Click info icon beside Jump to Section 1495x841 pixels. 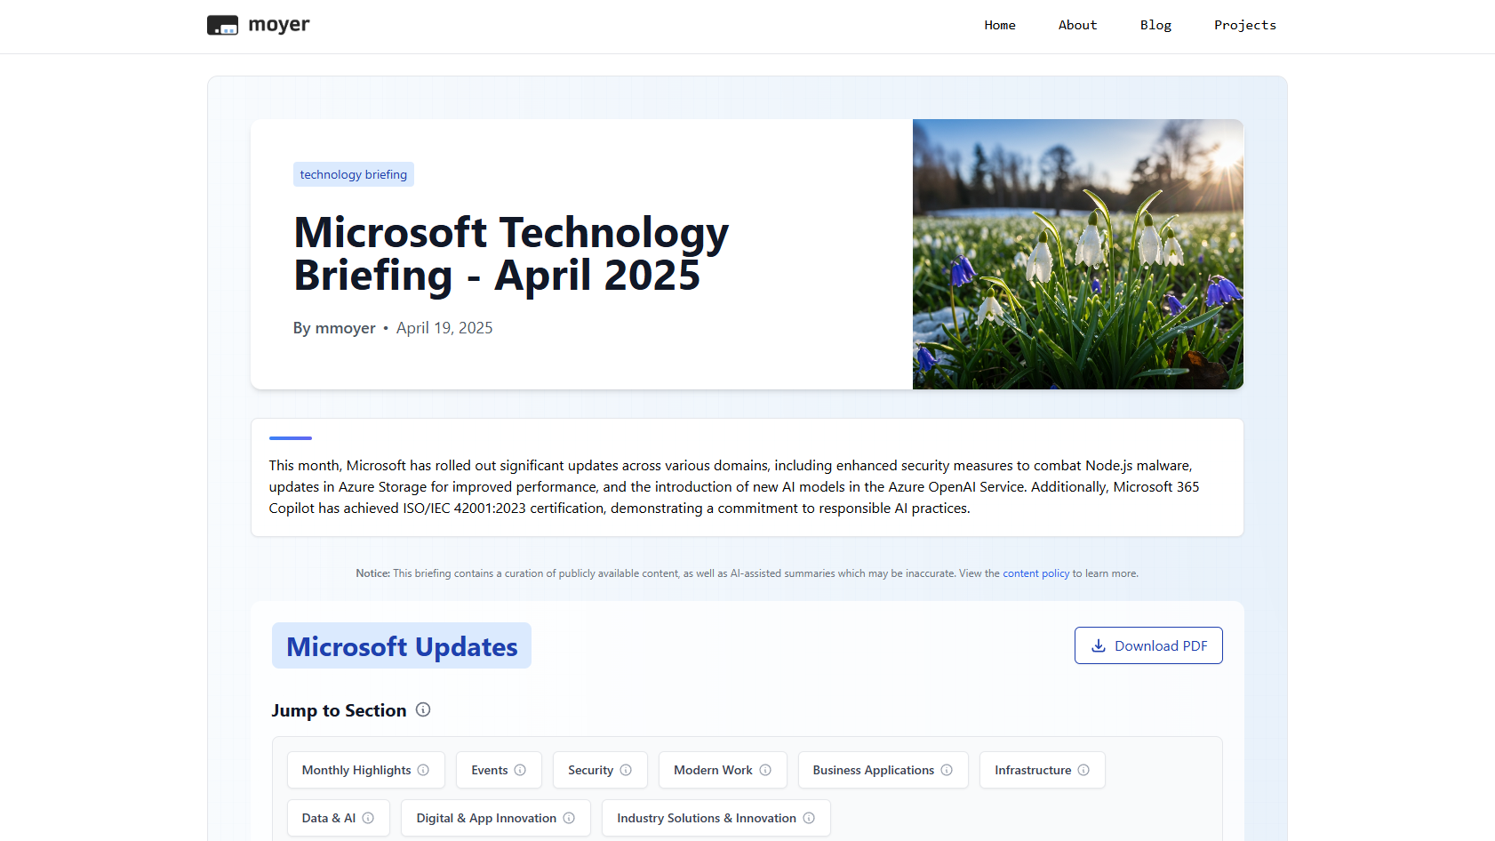pos(423,709)
